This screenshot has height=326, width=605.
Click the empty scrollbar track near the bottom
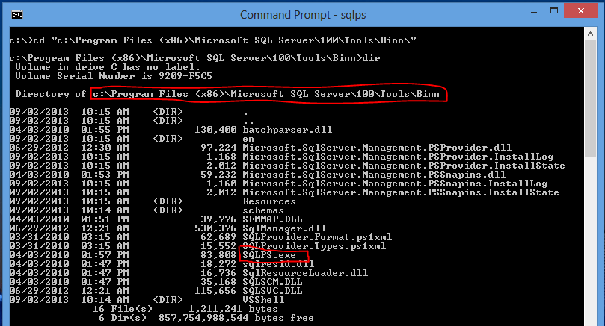[592, 298]
